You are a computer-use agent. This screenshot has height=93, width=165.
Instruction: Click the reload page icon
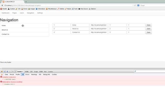[135, 5]
